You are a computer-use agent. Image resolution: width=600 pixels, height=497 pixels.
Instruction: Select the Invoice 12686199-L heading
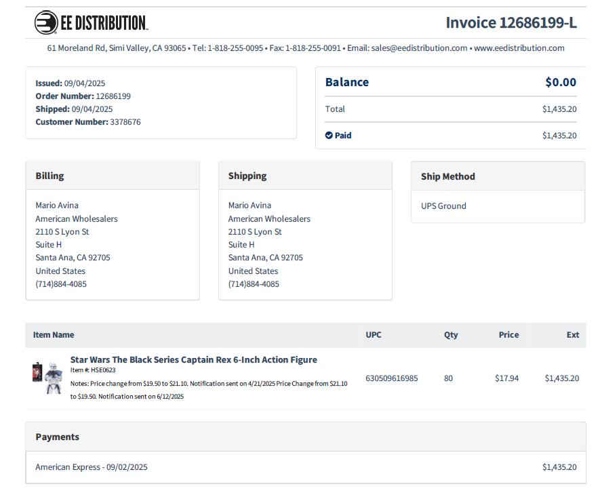coord(511,22)
